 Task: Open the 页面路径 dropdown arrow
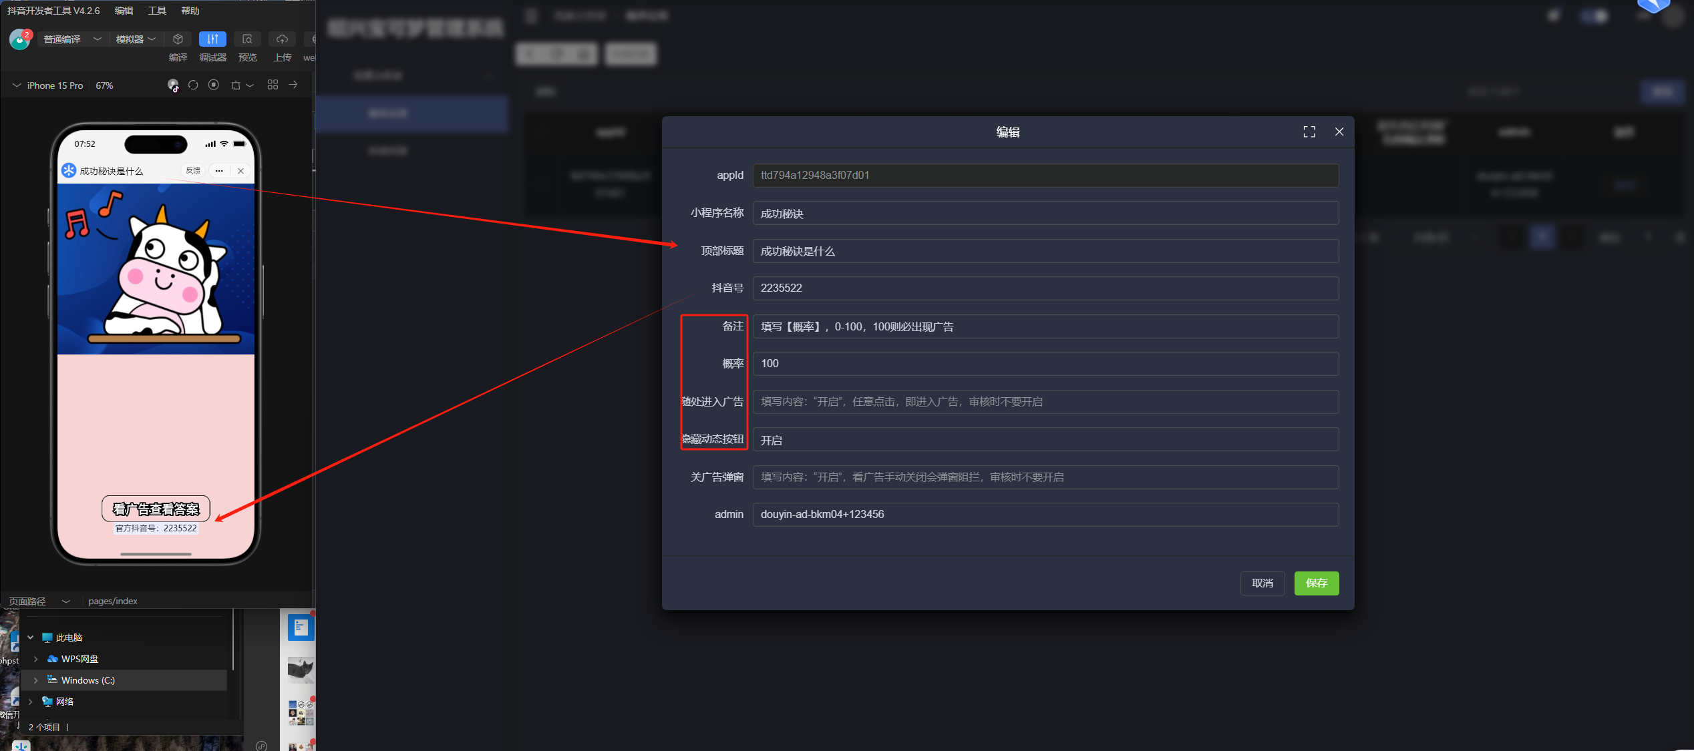coord(65,601)
